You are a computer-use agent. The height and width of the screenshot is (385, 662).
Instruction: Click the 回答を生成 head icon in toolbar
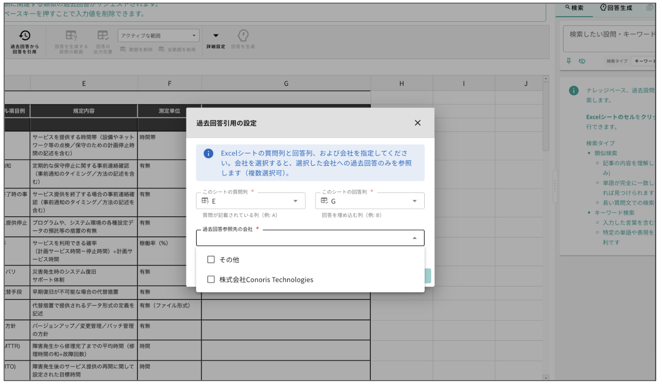[243, 36]
